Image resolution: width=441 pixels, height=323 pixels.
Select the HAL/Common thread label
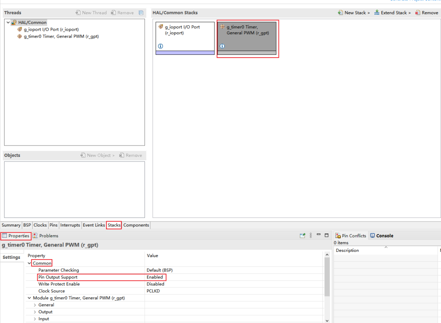pyautogui.click(x=32, y=22)
